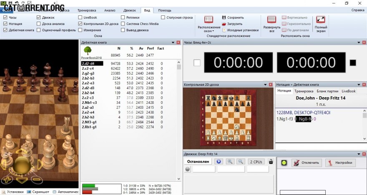
Task: Switch to the Бланк партии tab
Action: [x=327, y=91]
